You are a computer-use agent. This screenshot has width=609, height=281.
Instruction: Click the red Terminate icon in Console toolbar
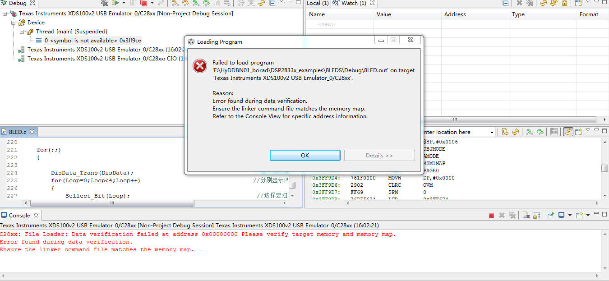[x=491, y=215]
